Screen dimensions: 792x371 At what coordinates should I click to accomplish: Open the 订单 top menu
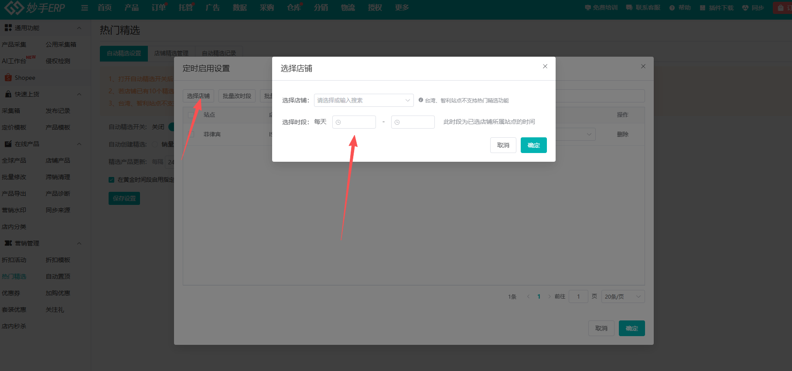click(x=159, y=8)
